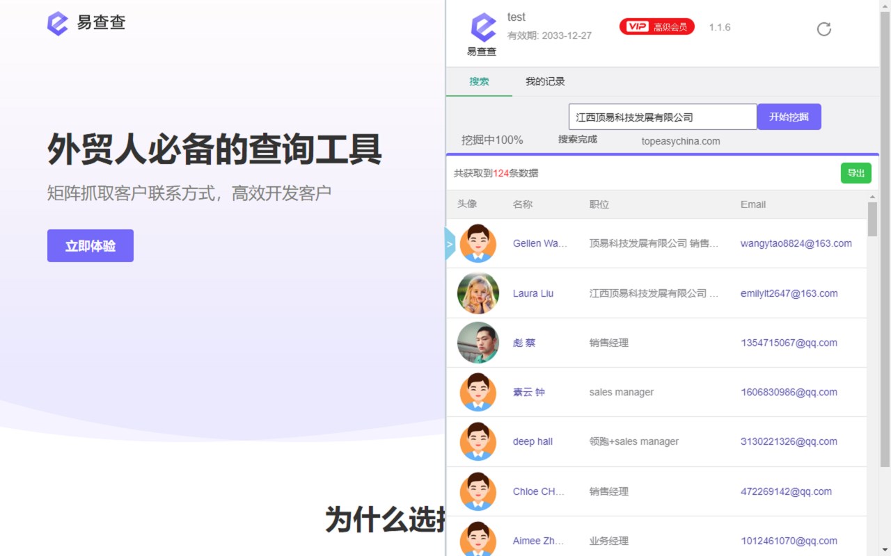This screenshot has height=556, width=891.
Task: Click the 共获取到124条数据 count text
Action: (x=496, y=173)
